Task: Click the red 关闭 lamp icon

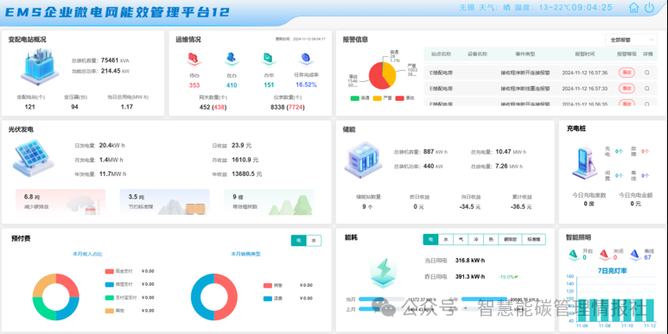Action: [x=604, y=255]
